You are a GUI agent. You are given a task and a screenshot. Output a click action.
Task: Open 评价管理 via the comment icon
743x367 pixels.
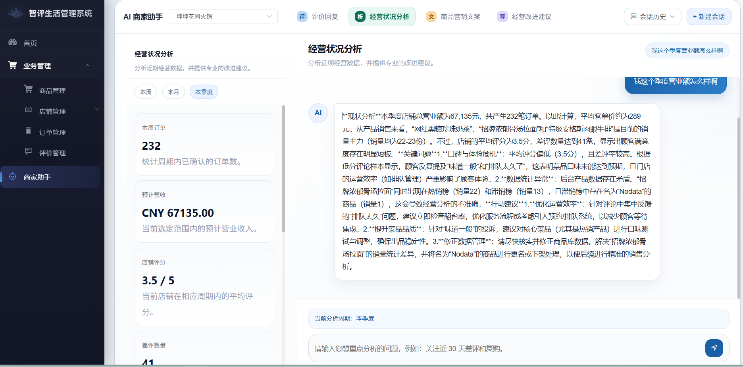coord(28,152)
